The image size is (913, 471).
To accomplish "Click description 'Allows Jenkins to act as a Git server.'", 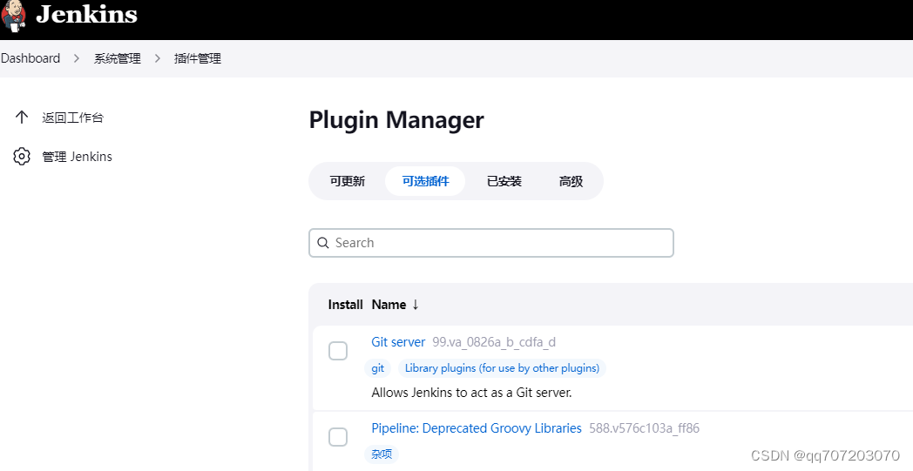I will pyautogui.click(x=471, y=393).
